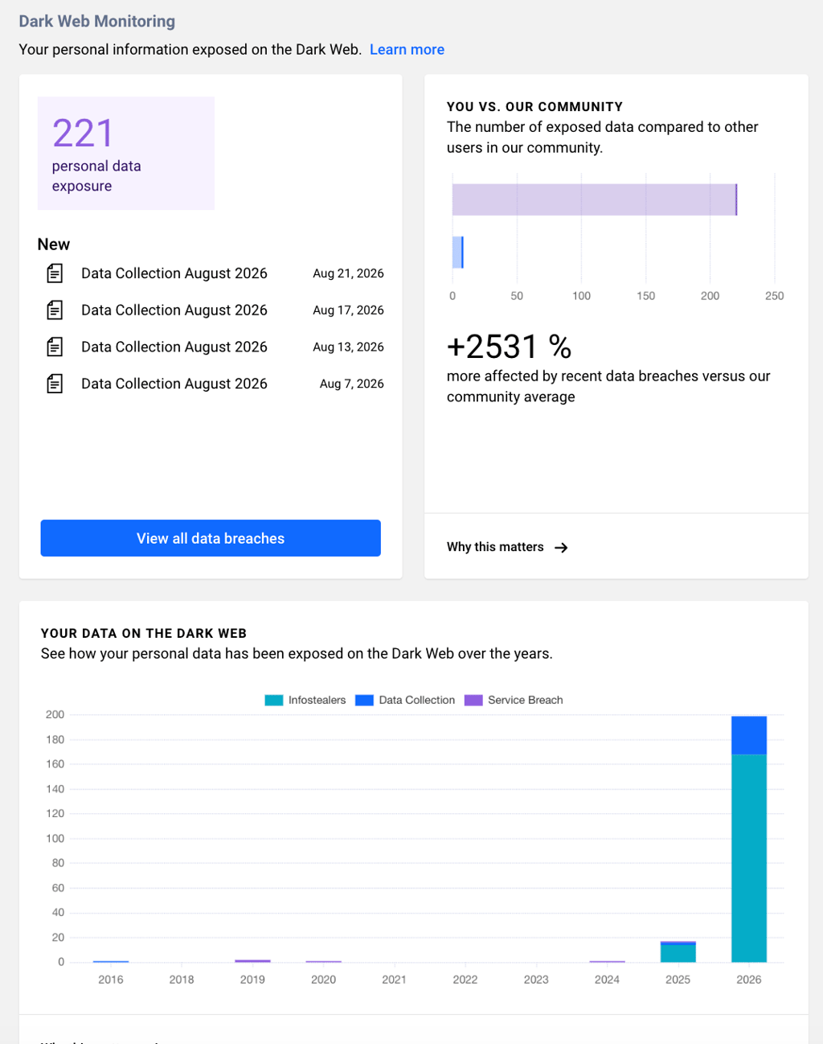823x1044 pixels.
Task: Click the Infostealers legend label
Action: (x=317, y=701)
